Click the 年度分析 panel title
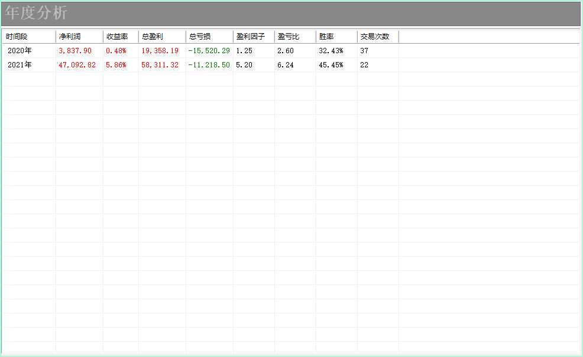Image resolution: width=583 pixels, height=357 pixels. tap(36, 13)
